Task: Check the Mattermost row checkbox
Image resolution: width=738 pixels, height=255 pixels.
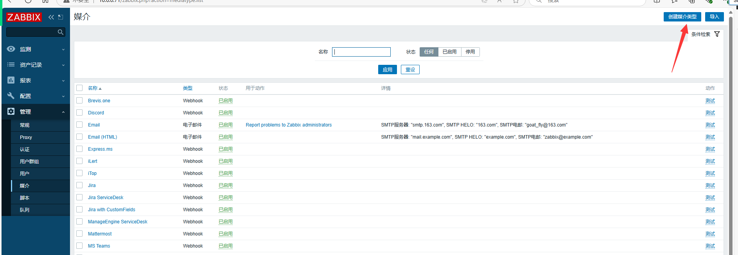Action: (x=79, y=234)
